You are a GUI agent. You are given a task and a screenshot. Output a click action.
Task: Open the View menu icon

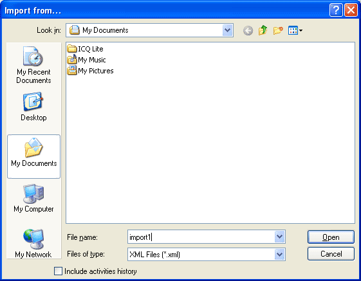tap(295, 30)
